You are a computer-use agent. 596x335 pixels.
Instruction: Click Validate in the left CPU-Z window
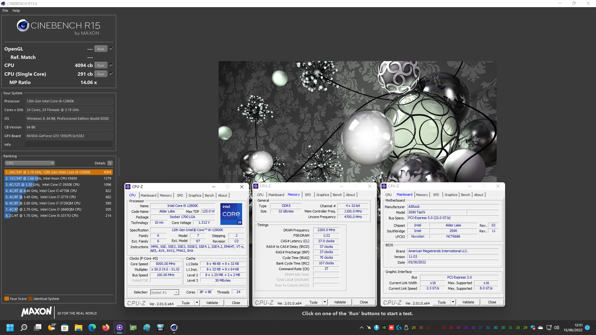(212, 303)
